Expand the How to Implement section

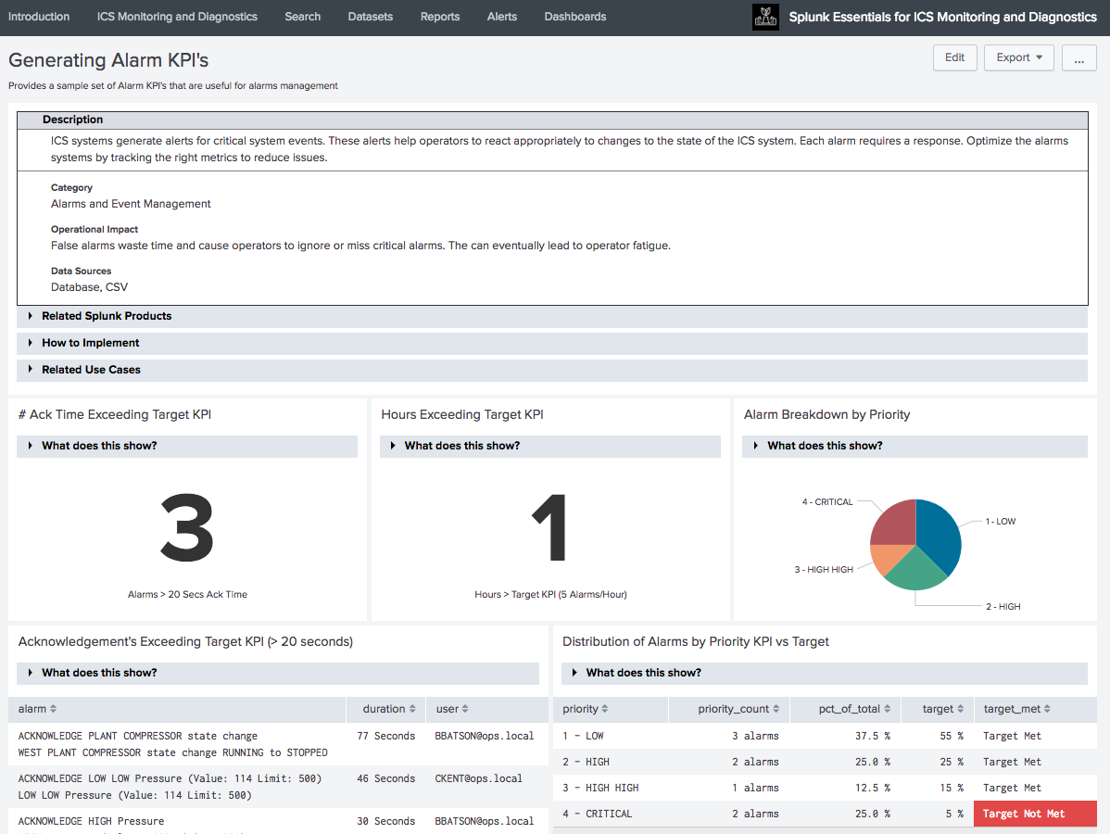tap(90, 343)
